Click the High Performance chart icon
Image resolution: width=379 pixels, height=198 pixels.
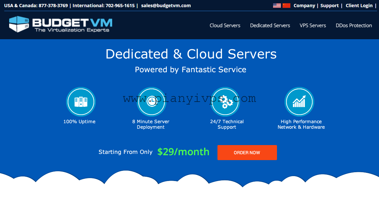299,102
